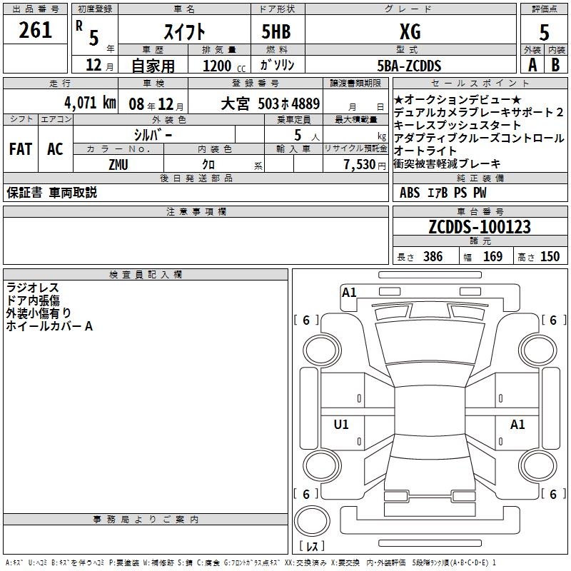This screenshot has width=571, height=571.
Task: Select chassis number ZCDDS-100123
Action: click(480, 226)
